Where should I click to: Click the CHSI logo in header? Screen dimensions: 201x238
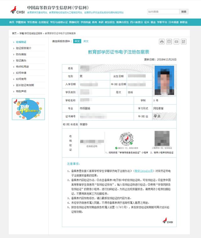pos(18,10)
